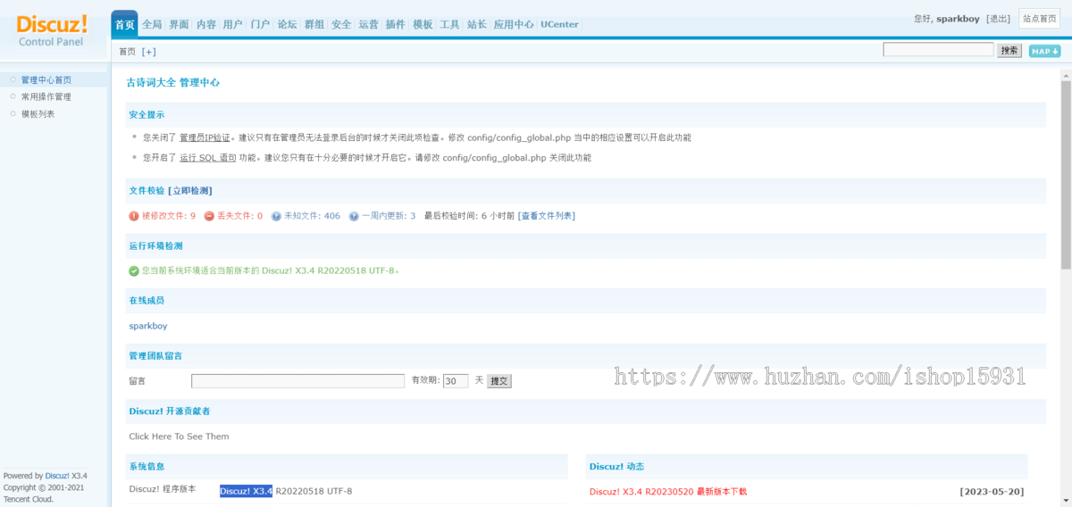Click the [+] add shortcut link
Image resolution: width=1072 pixels, height=507 pixels.
pyautogui.click(x=148, y=52)
